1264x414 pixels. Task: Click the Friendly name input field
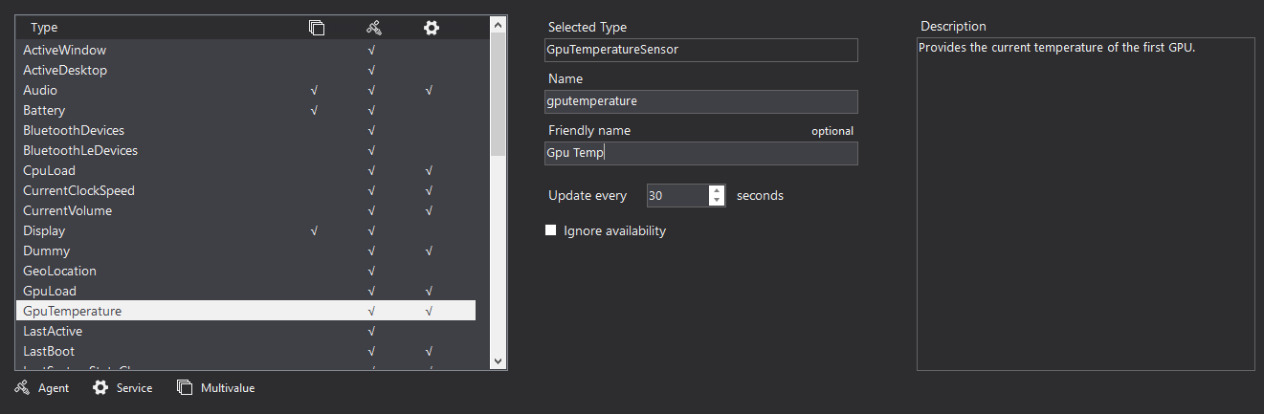[x=700, y=153]
